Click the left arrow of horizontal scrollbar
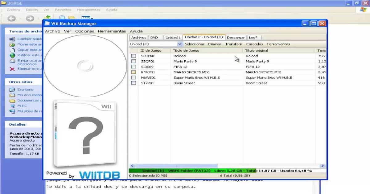The width and height of the screenshot is (370, 194). pos(132,166)
